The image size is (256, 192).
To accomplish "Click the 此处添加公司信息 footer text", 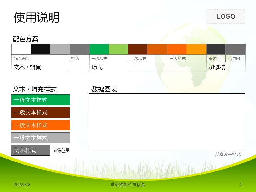I will pos(128,185).
